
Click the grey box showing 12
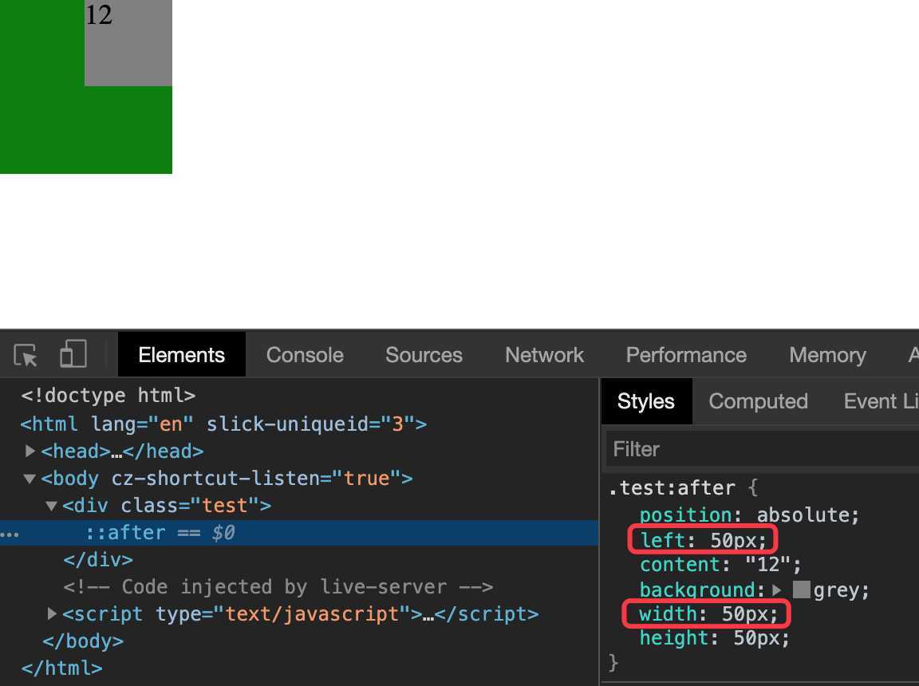click(128, 43)
